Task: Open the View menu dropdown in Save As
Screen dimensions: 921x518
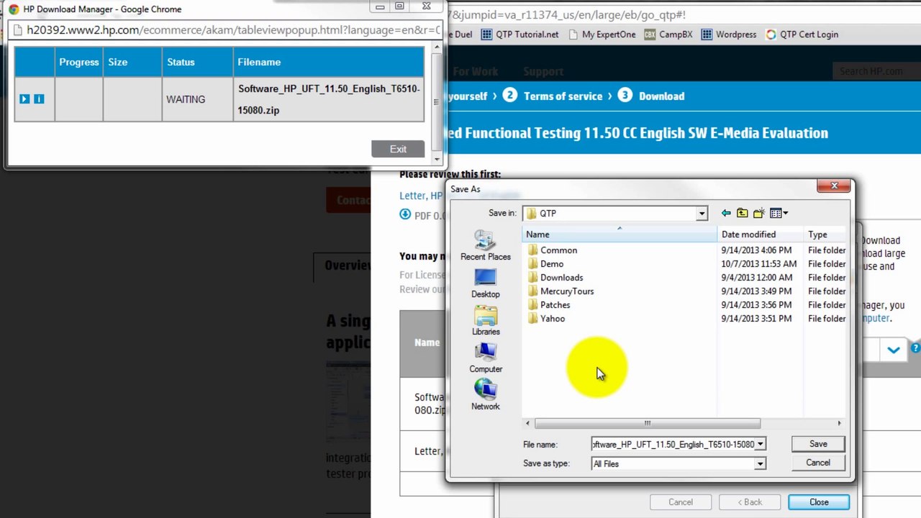Action: 779,213
